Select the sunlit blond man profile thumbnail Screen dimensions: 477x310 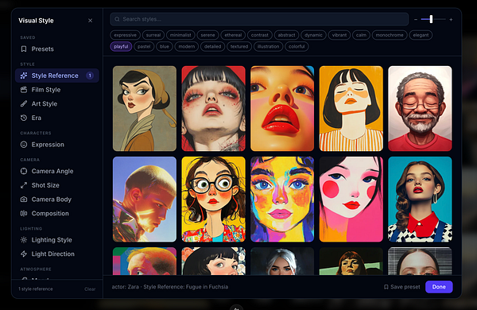[x=145, y=200]
